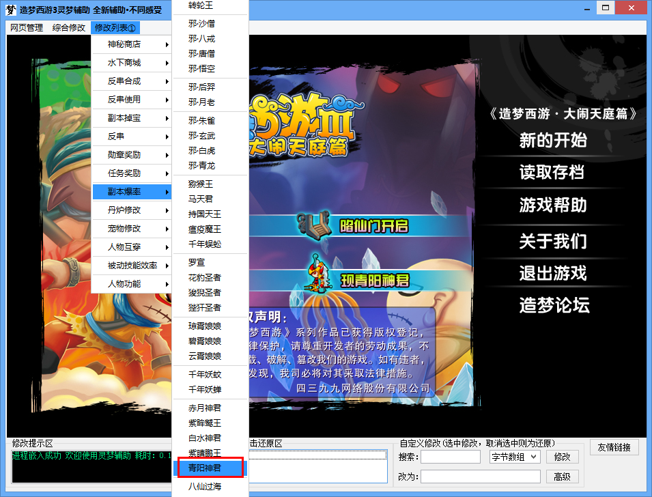Choose 转轮王 in the boss list
Viewport: 652px width, 497px height.
210,5
